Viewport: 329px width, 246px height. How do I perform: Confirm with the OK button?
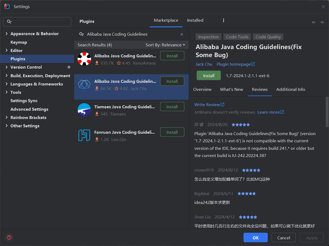coord(255,238)
